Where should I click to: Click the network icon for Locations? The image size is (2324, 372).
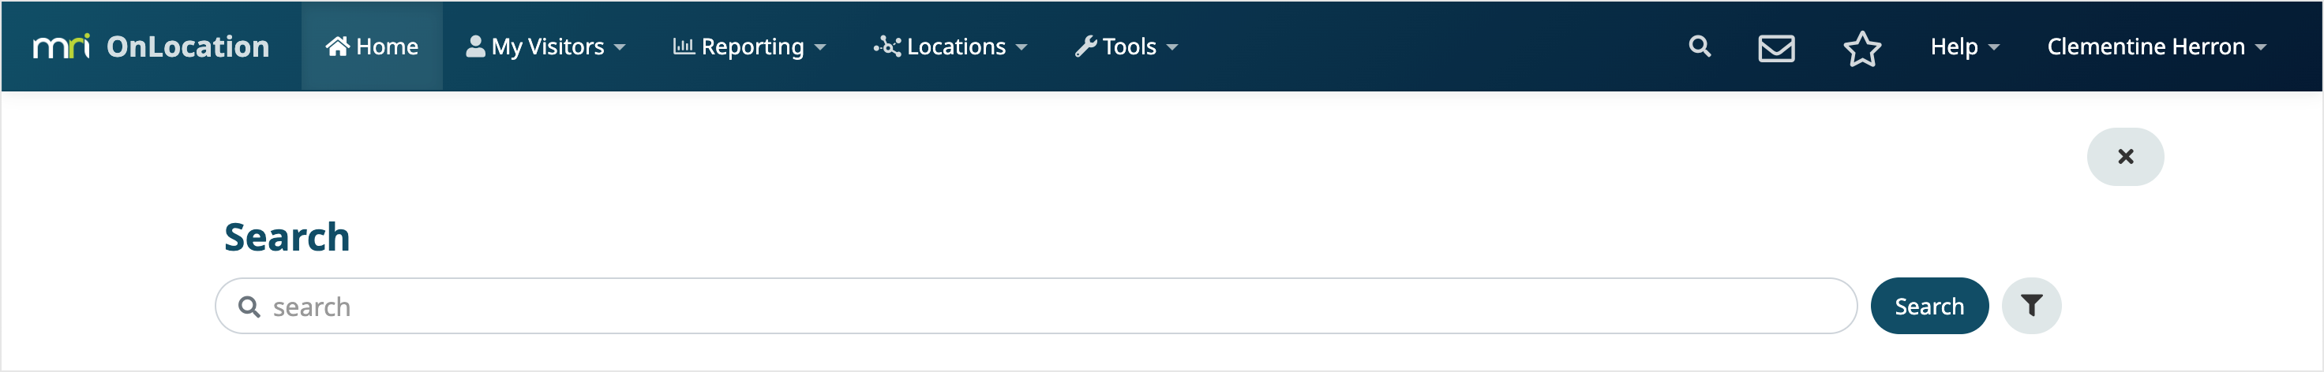pos(886,46)
